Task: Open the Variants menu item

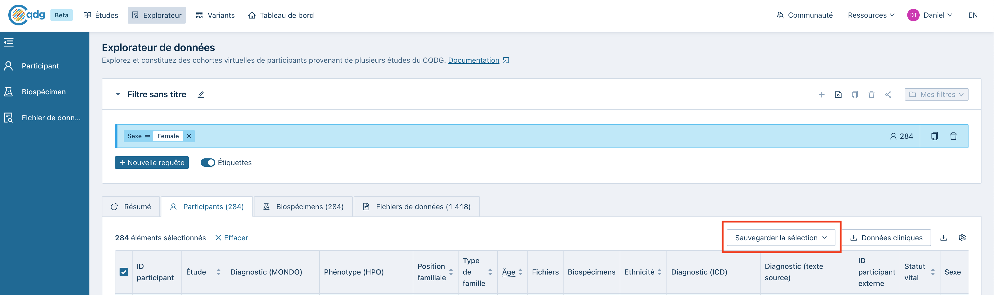Action: 215,15
